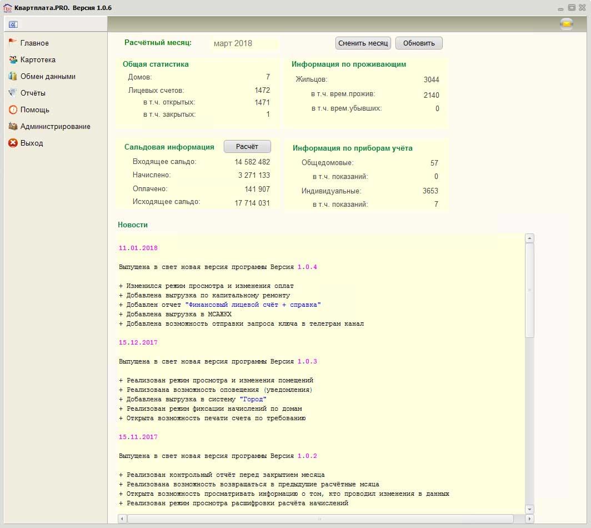The height and width of the screenshot is (528, 591).
Task: Click the Входящее сальдо value 14 582 482
Action: [x=252, y=162]
